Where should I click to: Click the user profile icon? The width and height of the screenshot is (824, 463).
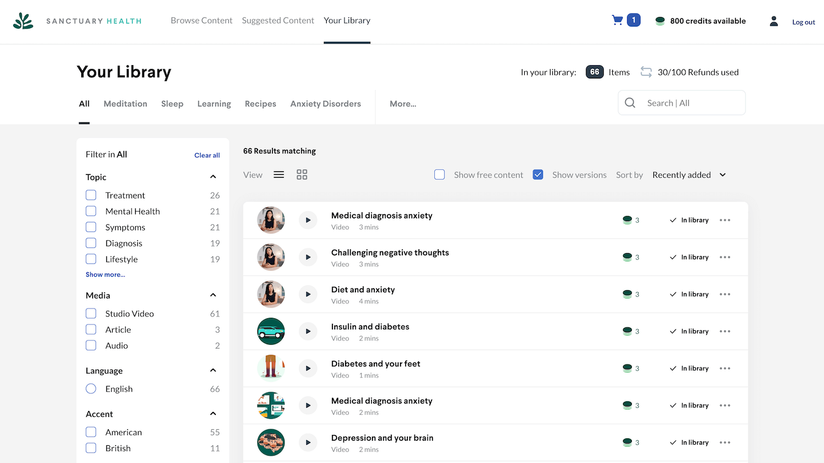(x=774, y=21)
